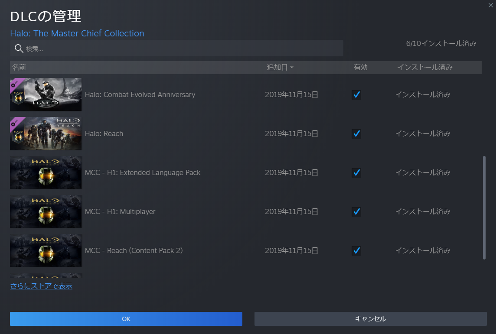Click DLC badge icon on Combat Evolved thumbnail

[x=15, y=84]
